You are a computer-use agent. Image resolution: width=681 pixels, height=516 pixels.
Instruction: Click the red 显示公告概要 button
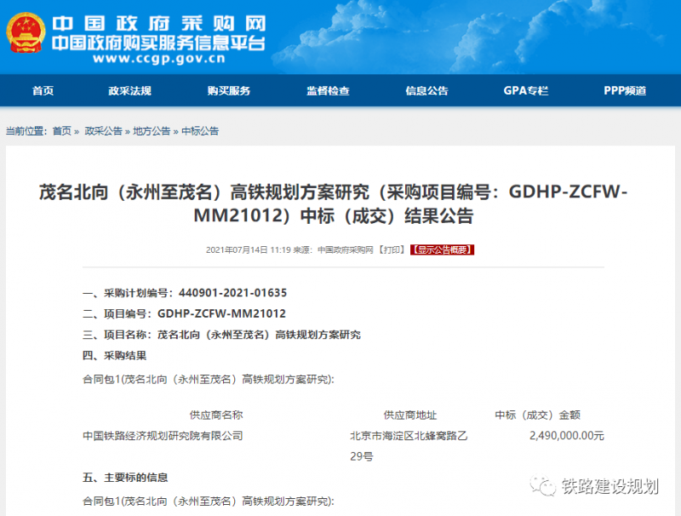(x=442, y=249)
